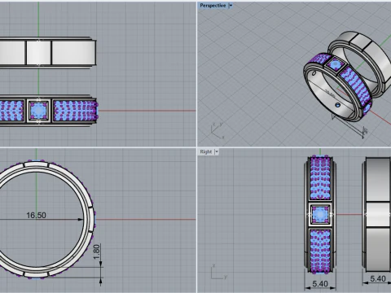Select the 1.80 thickness dimension text
Viewport: 391px width, 293px height.
(96, 251)
